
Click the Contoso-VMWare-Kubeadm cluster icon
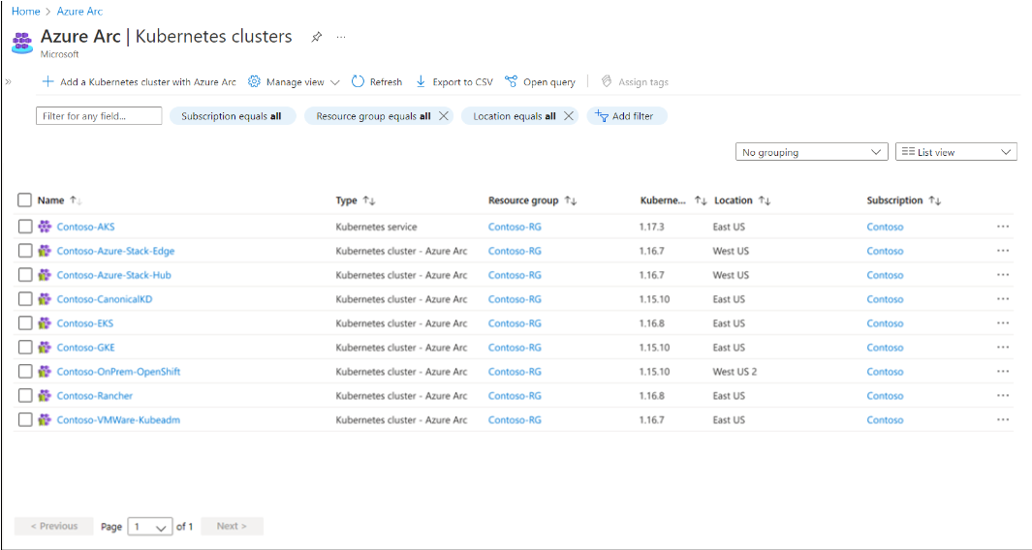pos(45,419)
